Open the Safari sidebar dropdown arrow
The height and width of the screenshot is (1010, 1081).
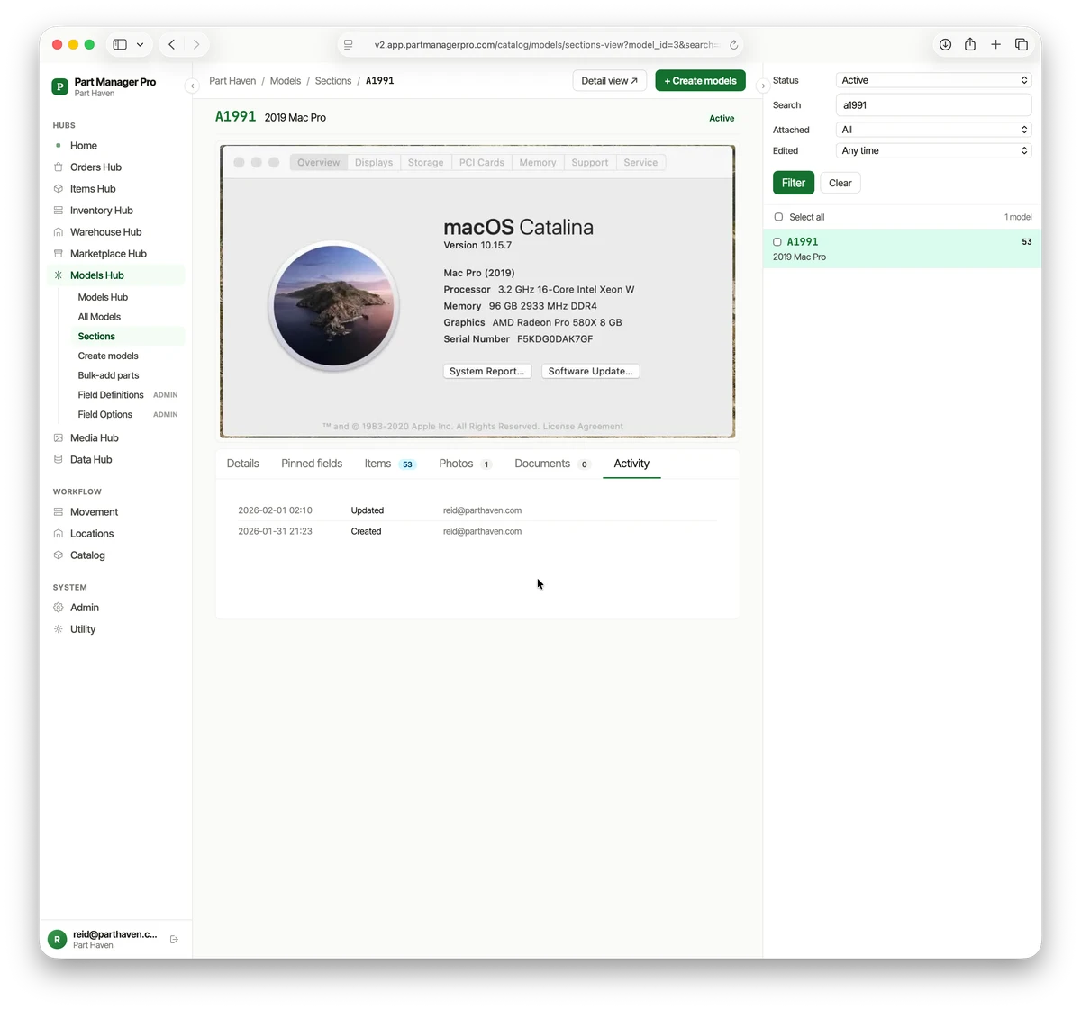140,44
